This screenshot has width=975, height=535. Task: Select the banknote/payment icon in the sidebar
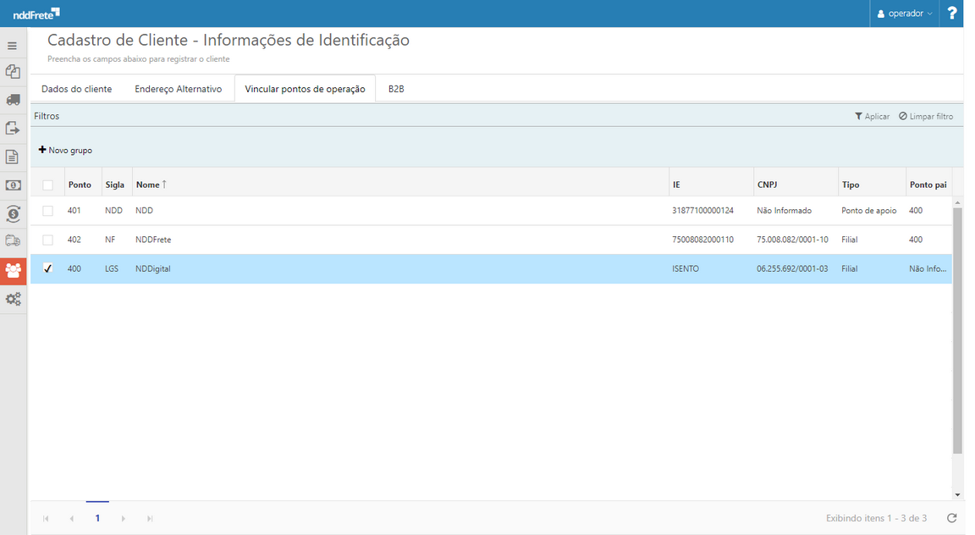pos(13,185)
